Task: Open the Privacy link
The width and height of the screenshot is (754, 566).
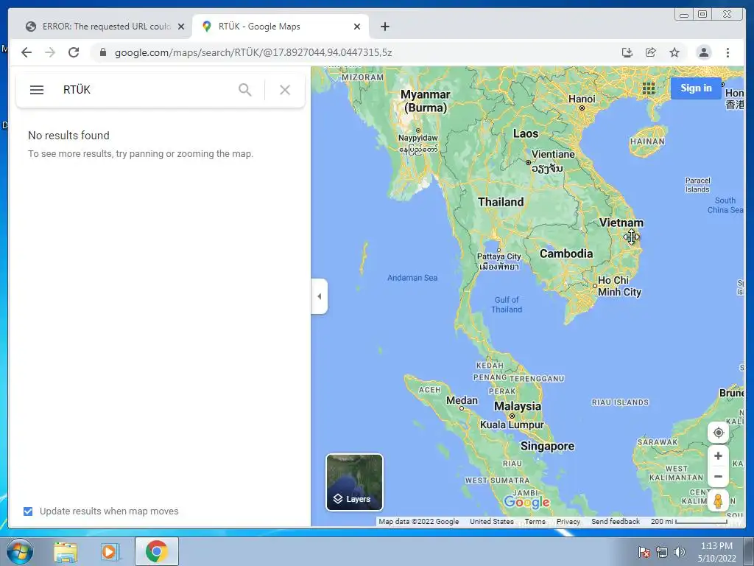Action: click(x=568, y=521)
